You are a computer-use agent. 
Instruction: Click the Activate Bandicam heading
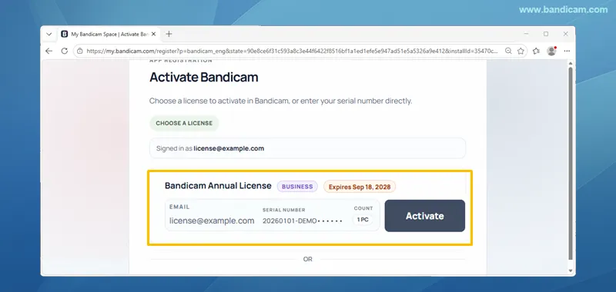coord(203,77)
